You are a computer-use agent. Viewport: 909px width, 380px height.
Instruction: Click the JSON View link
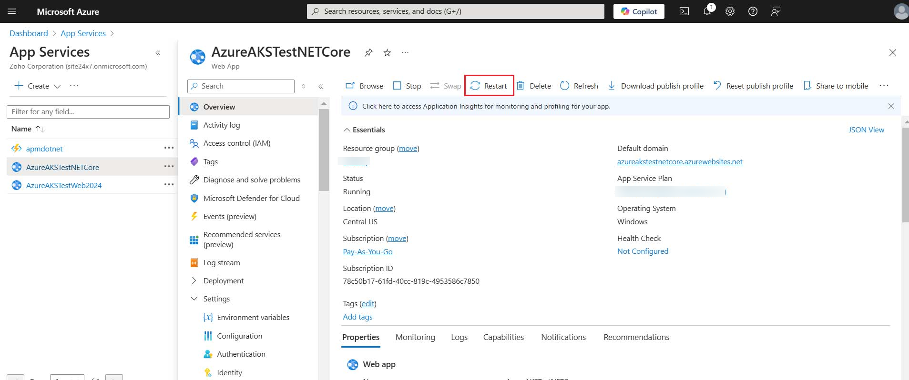866,130
